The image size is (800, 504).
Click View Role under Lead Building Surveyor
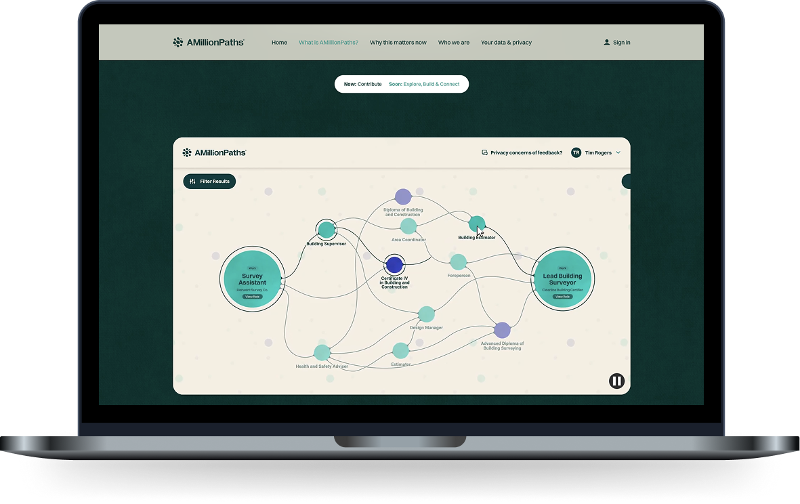tap(562, 297)
